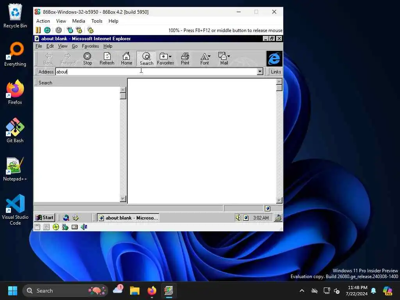
Task: Click the main page scroll down arrow
Action: coord(279,200)
